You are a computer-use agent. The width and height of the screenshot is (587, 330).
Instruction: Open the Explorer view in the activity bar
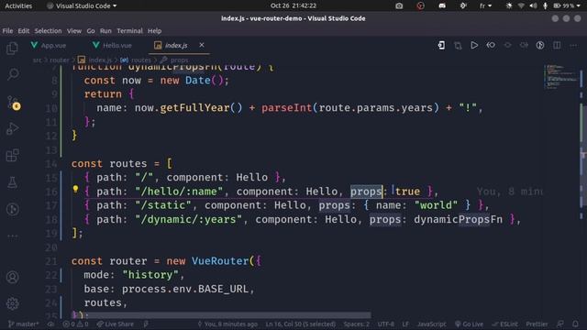tap(12, 48)
